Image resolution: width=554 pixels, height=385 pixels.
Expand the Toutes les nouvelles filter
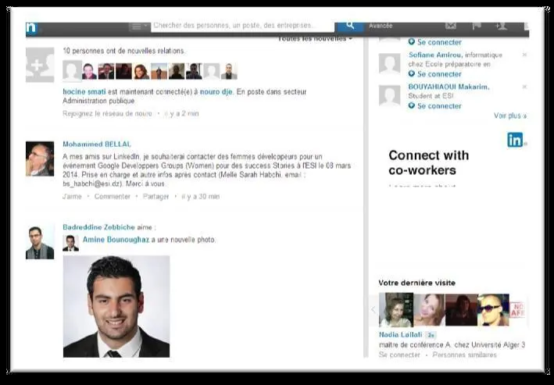(315, 38)
